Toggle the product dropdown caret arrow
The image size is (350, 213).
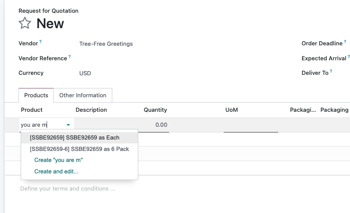pyautogui.click(x=68, y=125)
